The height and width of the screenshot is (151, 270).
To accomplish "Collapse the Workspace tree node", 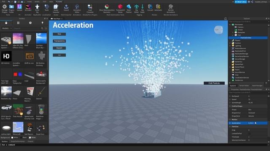I will pos(230,24).
